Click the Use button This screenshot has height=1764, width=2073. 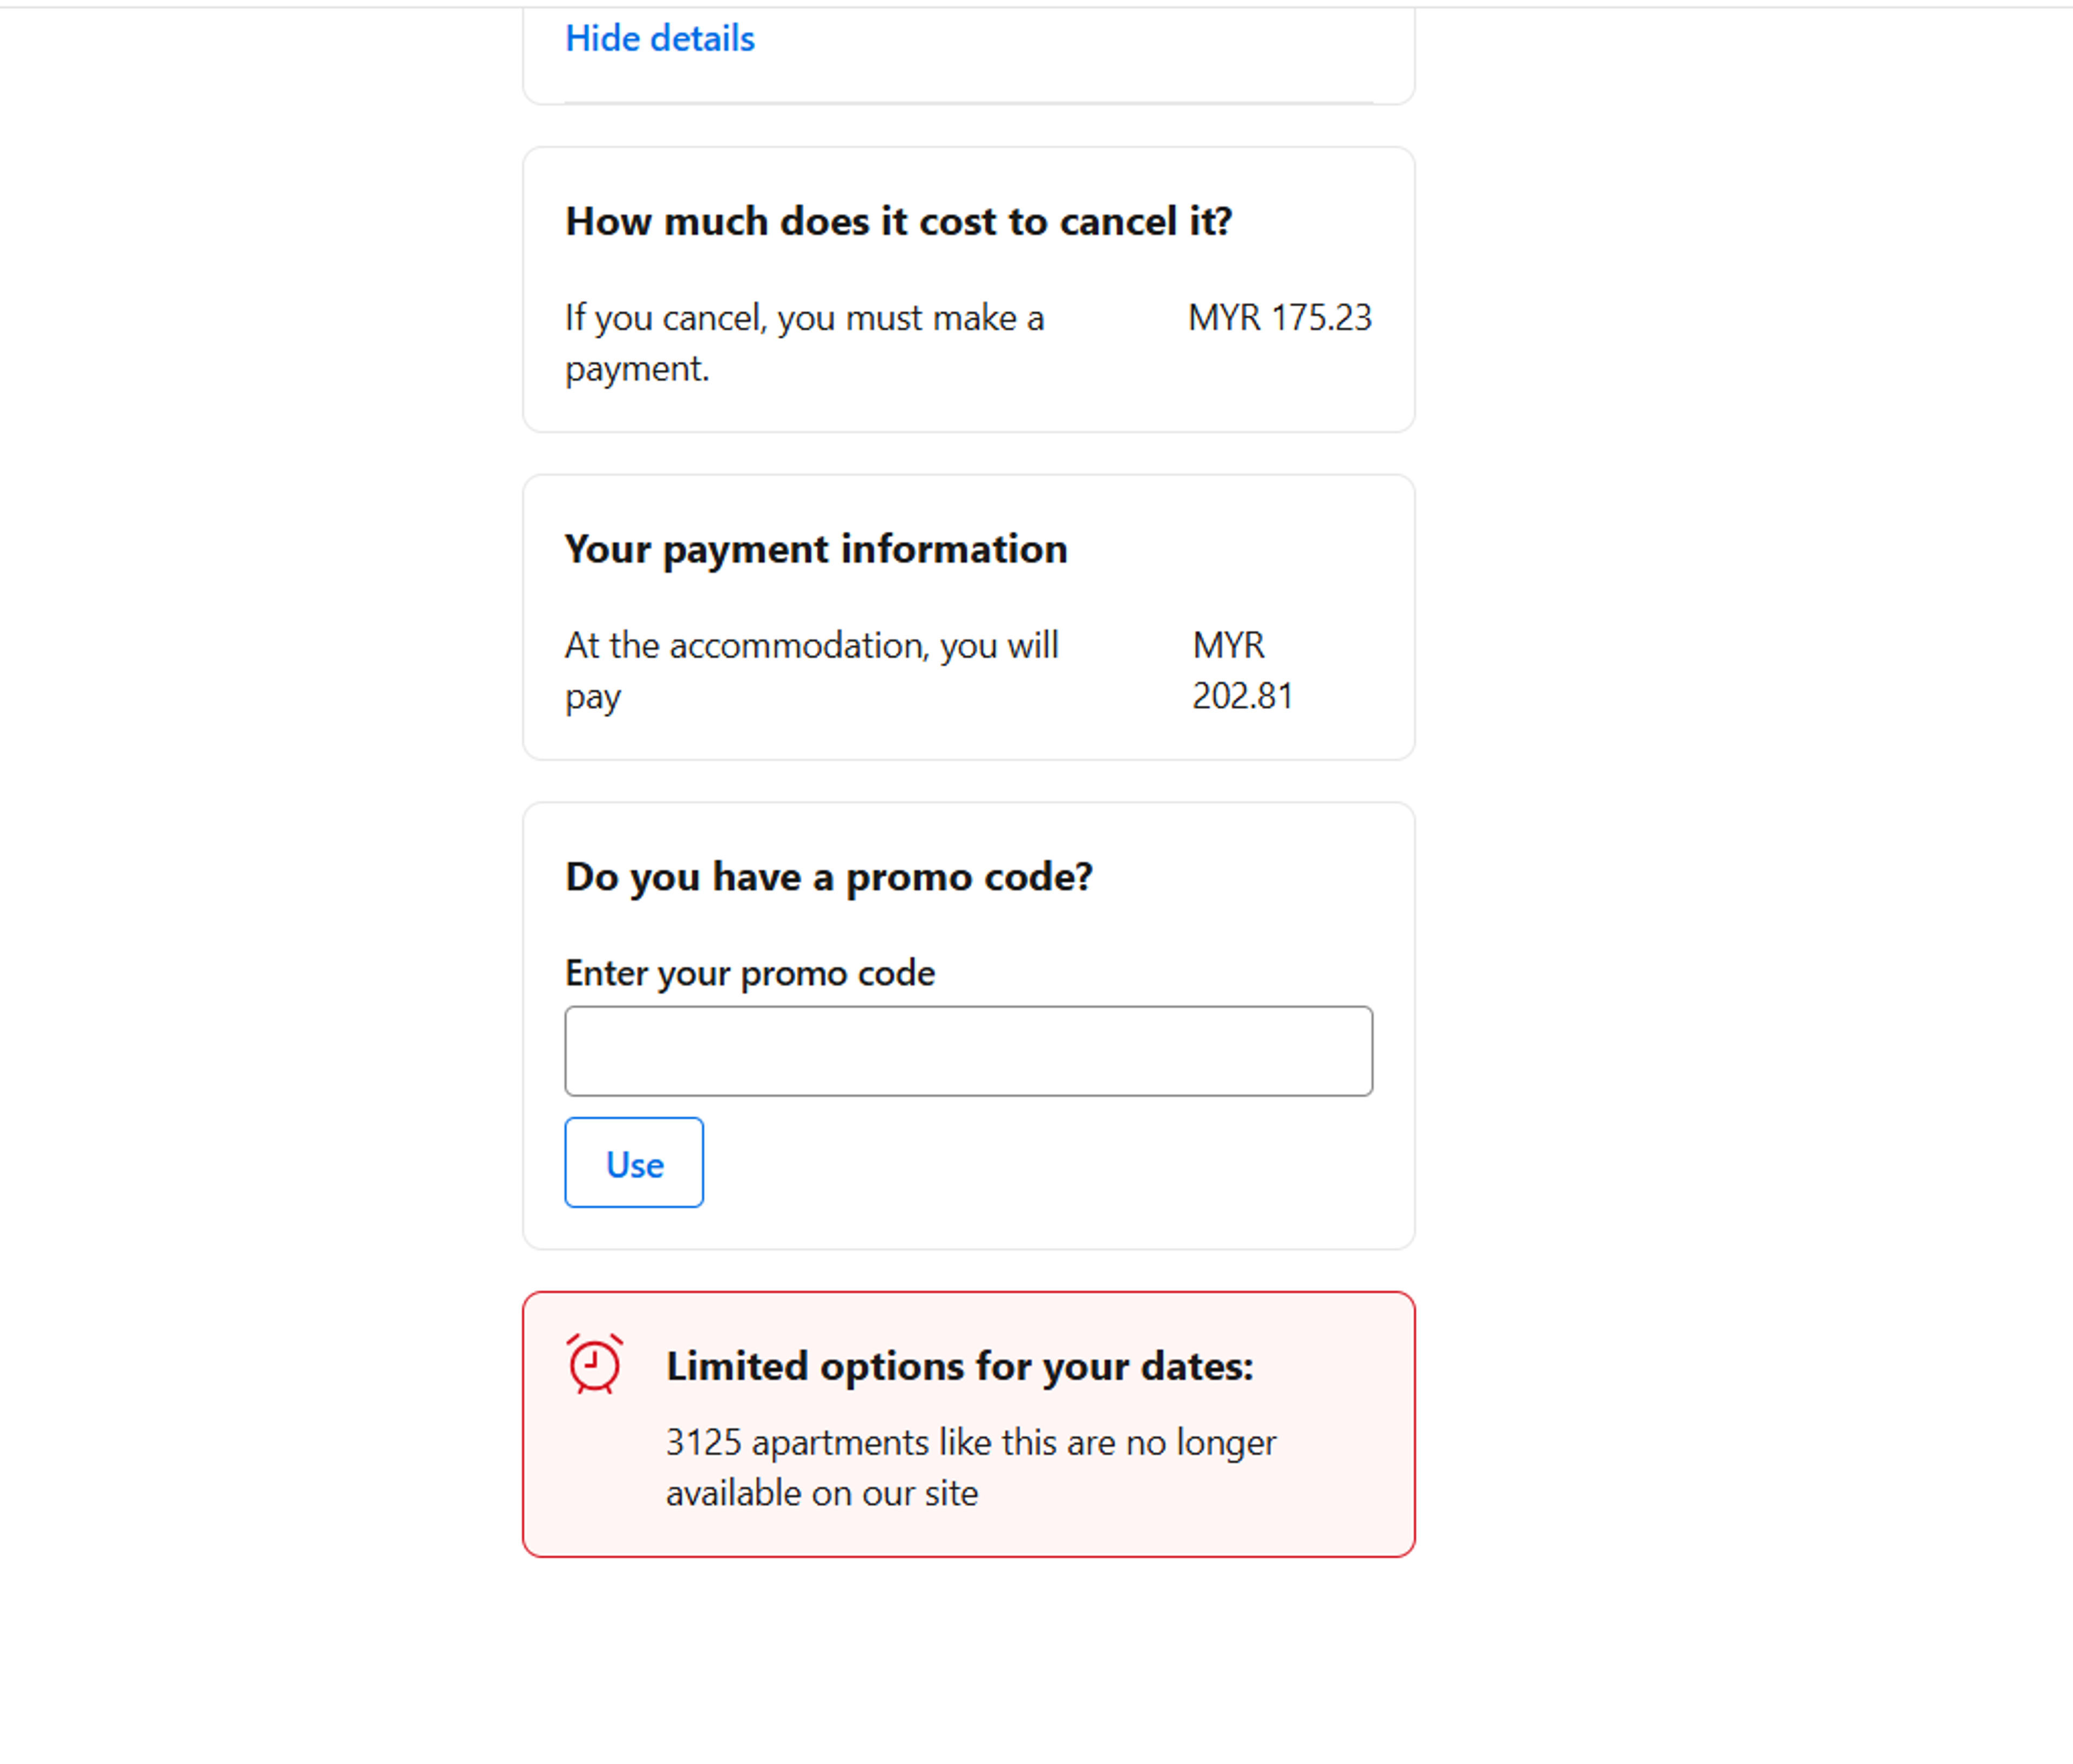(x=633, y=1163)
